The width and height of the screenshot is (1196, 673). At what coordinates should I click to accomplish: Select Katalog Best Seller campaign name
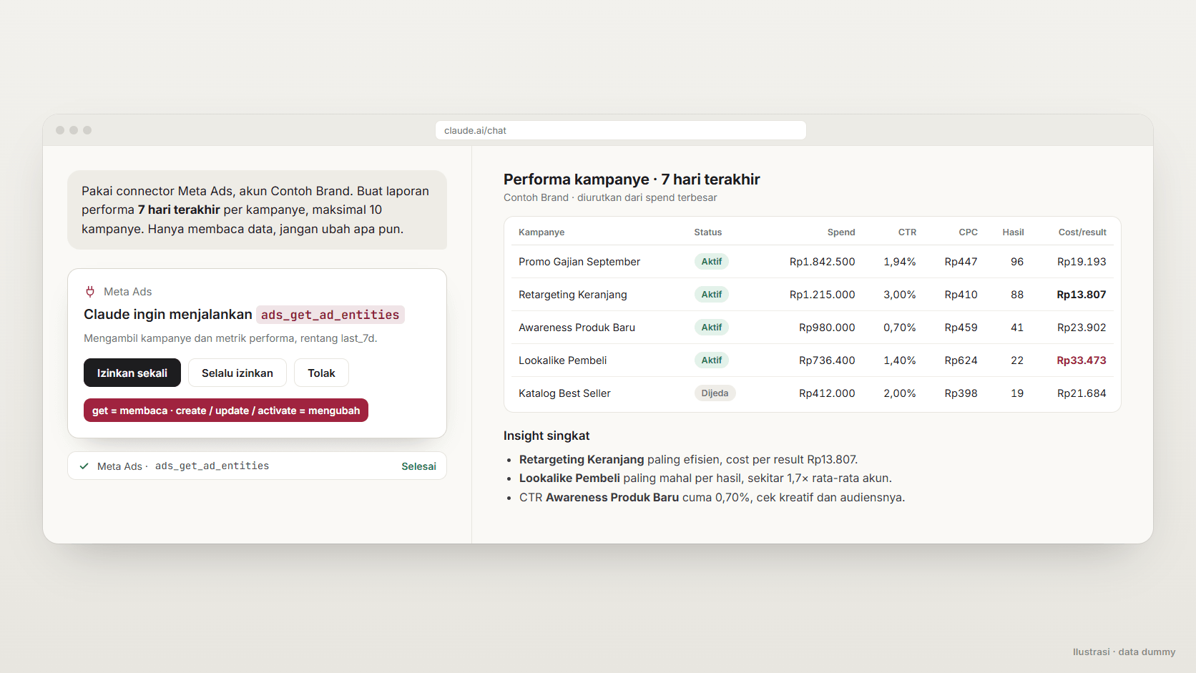click(564, 393)
